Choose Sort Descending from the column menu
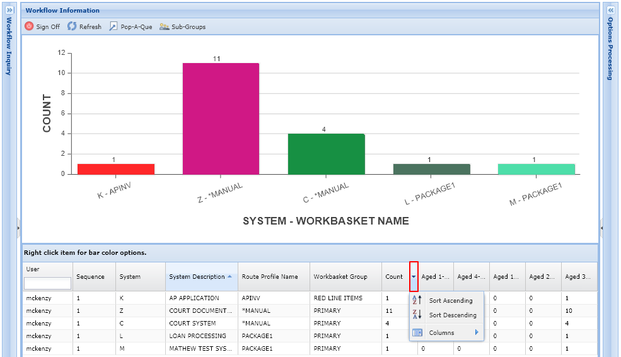Image resolution: width=621 pixels, height=357 pixels. (x=447, y=315)
